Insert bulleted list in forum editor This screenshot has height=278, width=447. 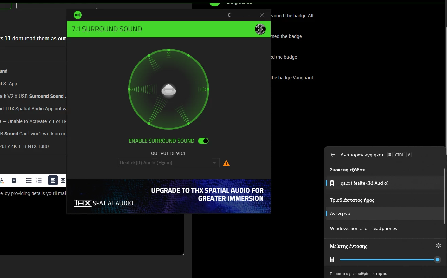[x=29, y=180]
